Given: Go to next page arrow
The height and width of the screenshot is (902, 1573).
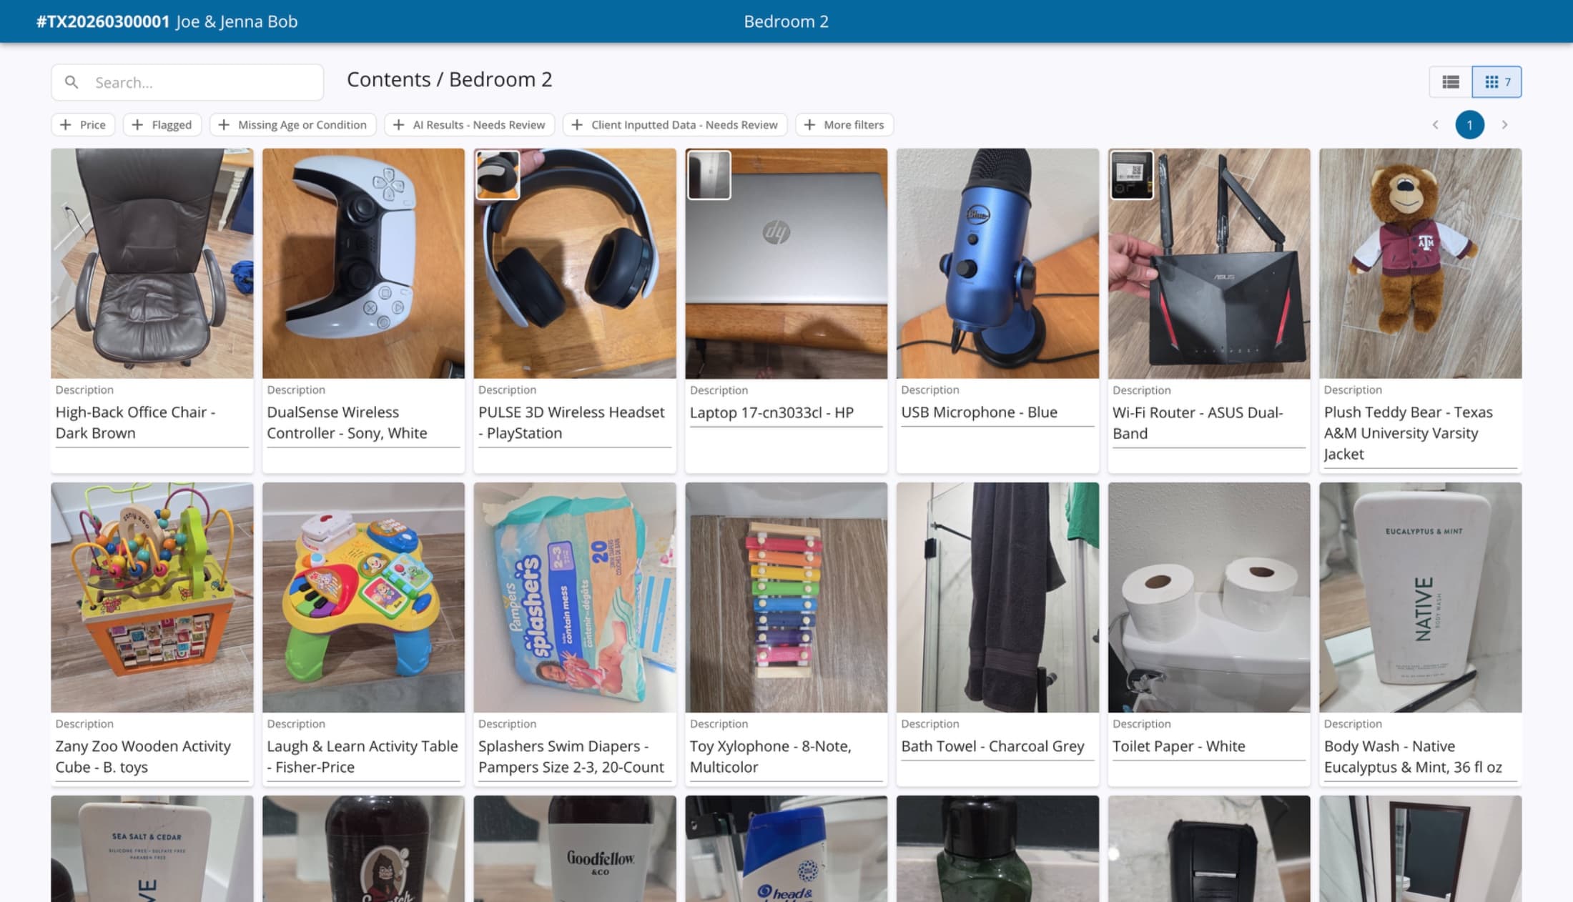Looking at the screenshot, I should pos(1504,124).
